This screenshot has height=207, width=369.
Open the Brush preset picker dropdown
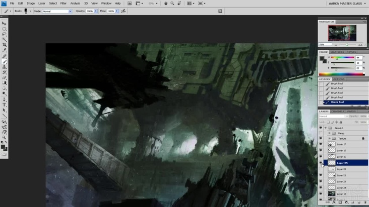tap(30, 11)
